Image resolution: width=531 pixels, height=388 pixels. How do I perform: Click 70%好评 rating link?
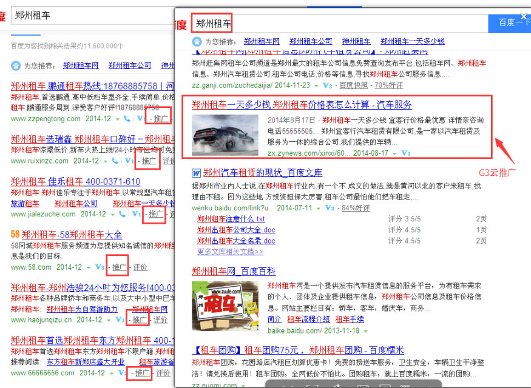pyautogui.click(x=388, y=85)
